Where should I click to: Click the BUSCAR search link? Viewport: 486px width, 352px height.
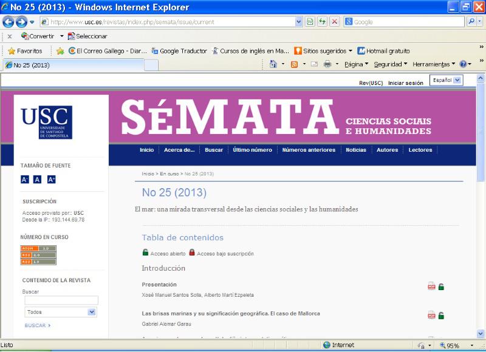(38, 325)
